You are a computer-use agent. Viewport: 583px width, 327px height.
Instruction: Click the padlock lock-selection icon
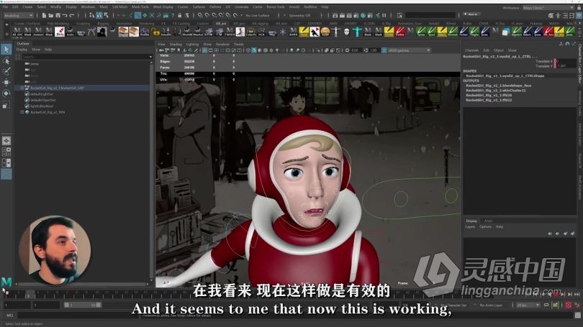click(x=180, y=15)
